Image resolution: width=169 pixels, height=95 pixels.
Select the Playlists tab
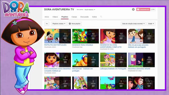point(65,17)
